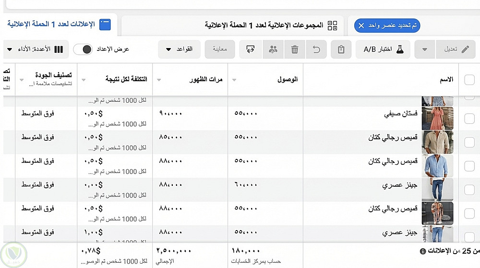Viewport: 480px width, 268px height.
Task: Switch to ad sets (المجموعات الإعلانية) tab
Action: (x=271, y=24)
